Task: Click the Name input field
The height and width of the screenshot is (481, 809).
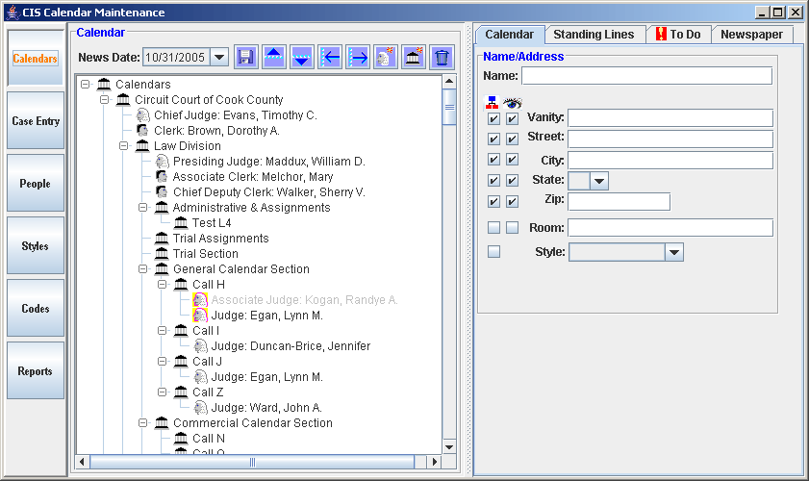Action: [647, 76]
